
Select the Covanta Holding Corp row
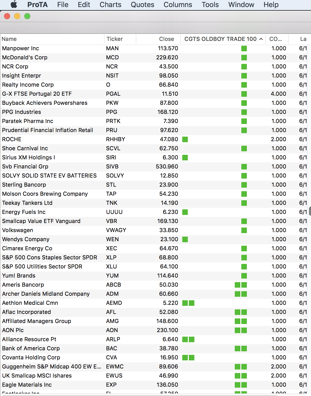click(154, 358)
